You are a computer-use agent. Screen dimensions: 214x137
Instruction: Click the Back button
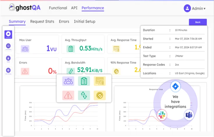(x=198, y=22)
